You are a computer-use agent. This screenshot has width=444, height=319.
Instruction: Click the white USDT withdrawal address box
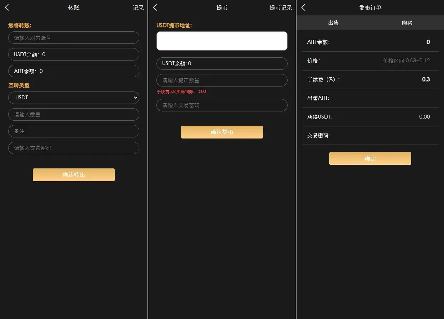click(222, 41)
